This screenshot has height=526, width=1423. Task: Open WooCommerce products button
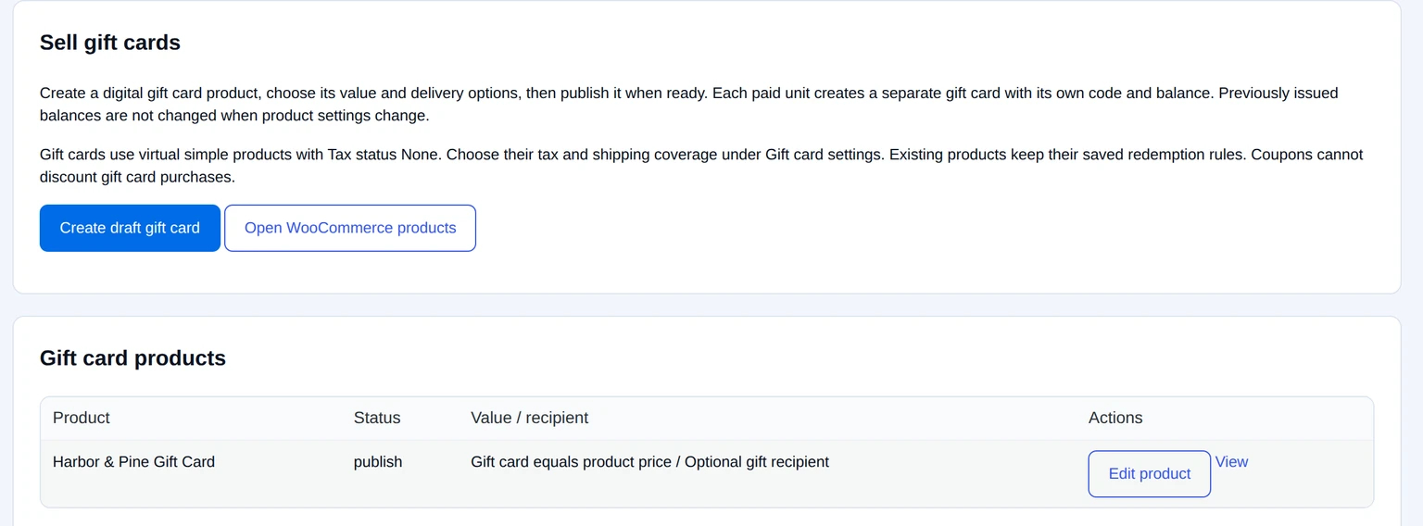(x=350, y=228)
